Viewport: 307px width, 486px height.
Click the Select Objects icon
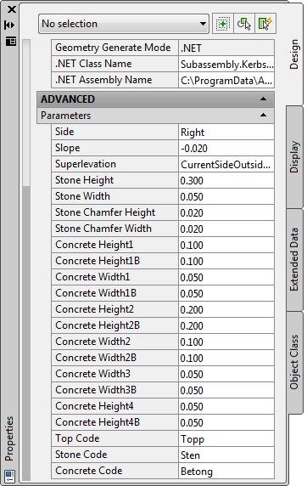coord(244,24)
